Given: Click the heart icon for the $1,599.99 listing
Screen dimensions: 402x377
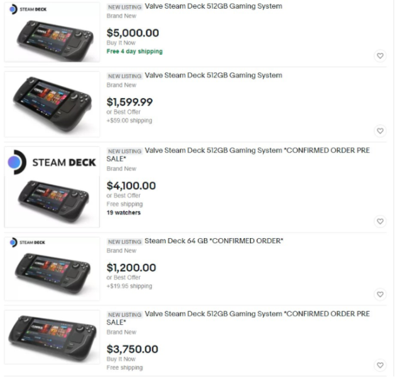Looking at the screenshot, I should pyautogui.click(x=380, y=131).
